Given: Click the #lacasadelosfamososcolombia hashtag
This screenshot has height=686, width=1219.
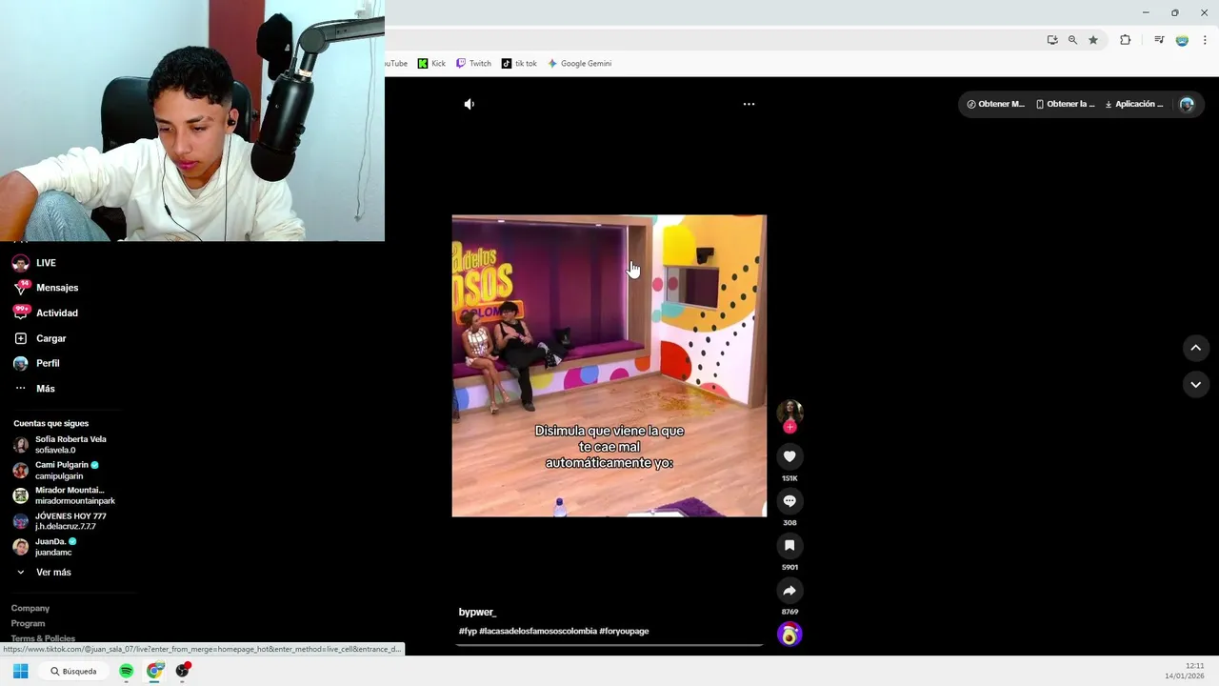Looking at the screenshot, I should [x=538, y=631].
